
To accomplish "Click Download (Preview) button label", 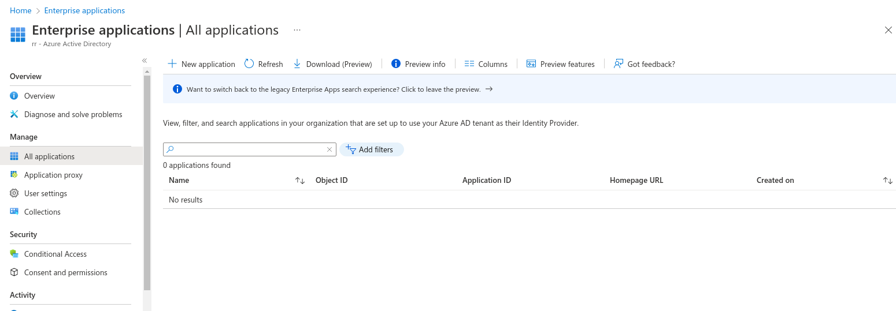I will coord(339,64).
